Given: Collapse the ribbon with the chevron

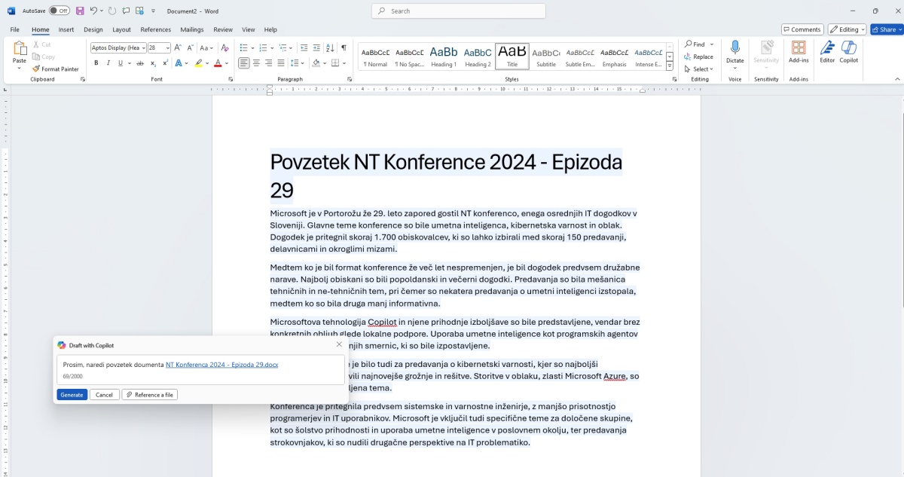Looking at the screenshot, I should point(897,79).
